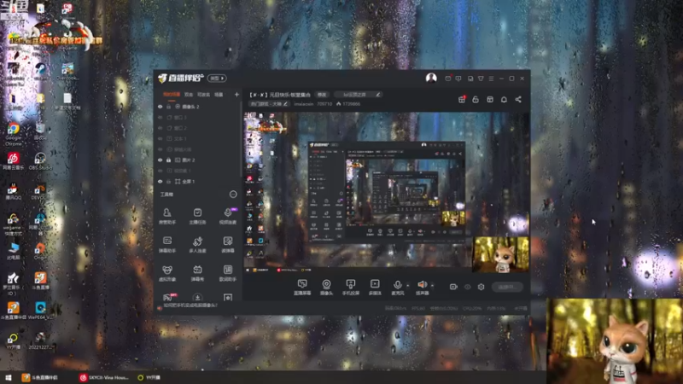Toggle visibility of 摄像头 2 source
The image size is (683, 384).
(160, 107)
